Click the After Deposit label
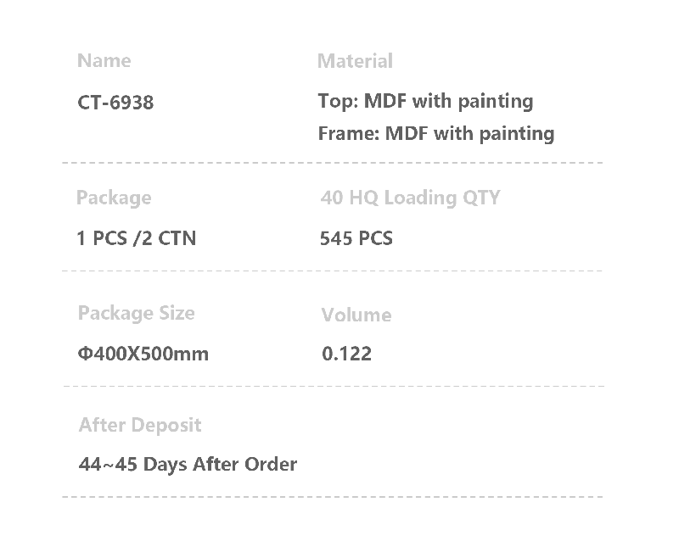Image resolution: width=679 pixels, height=558 pixels. click(x=140, y=425)
